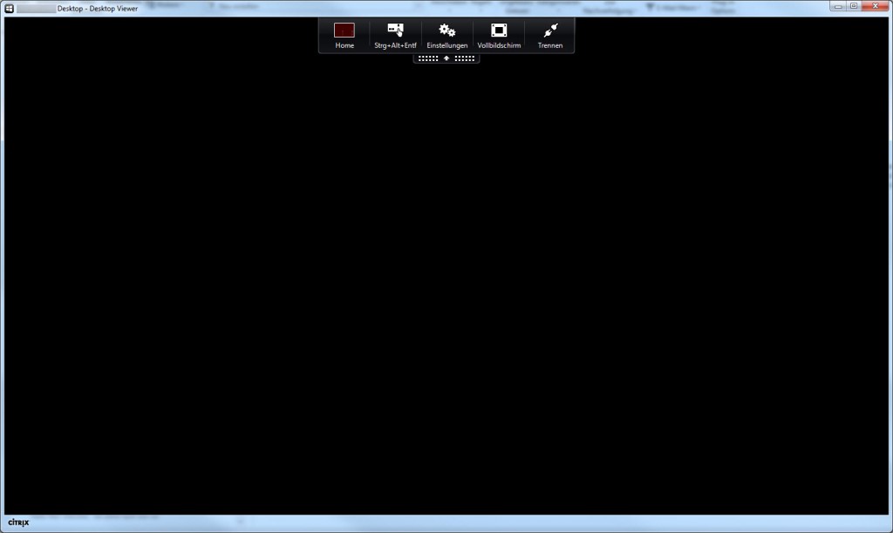
Task: Collapse the toolbar using the arrow handle
Action: click(x=446, y=58)
